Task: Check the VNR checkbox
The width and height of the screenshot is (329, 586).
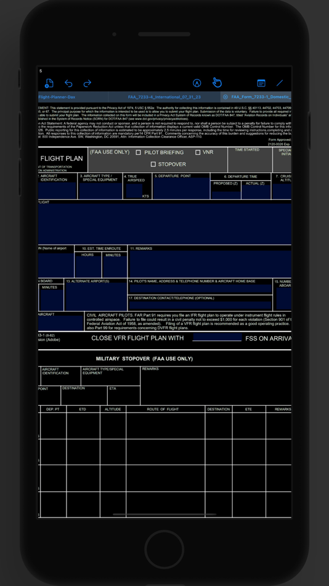Action: 198,152
